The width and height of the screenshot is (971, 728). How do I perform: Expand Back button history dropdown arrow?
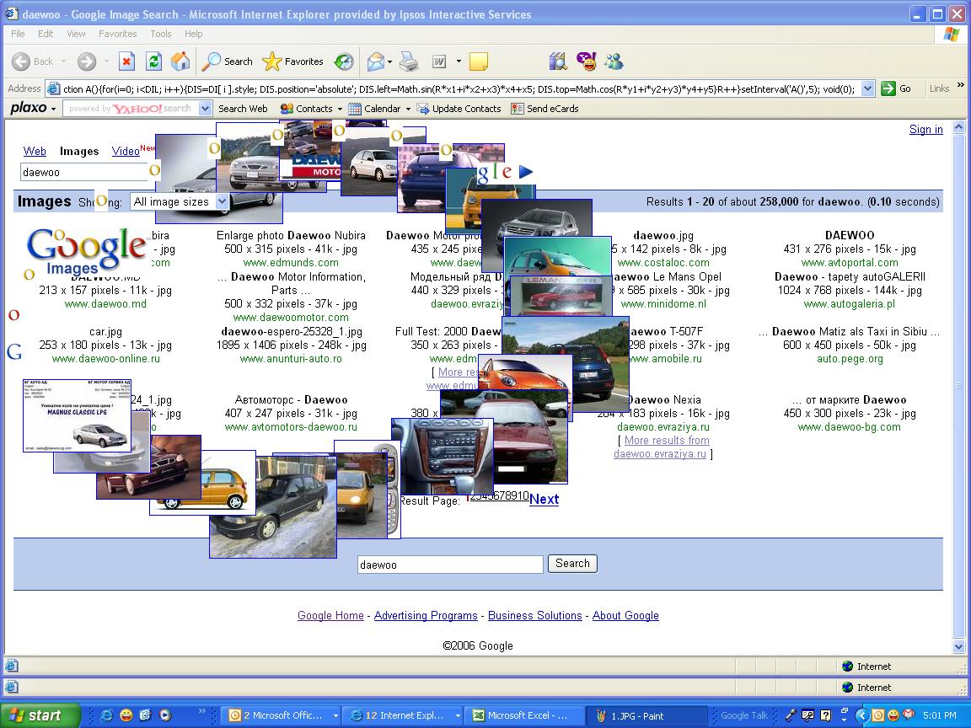pos(64,62)
